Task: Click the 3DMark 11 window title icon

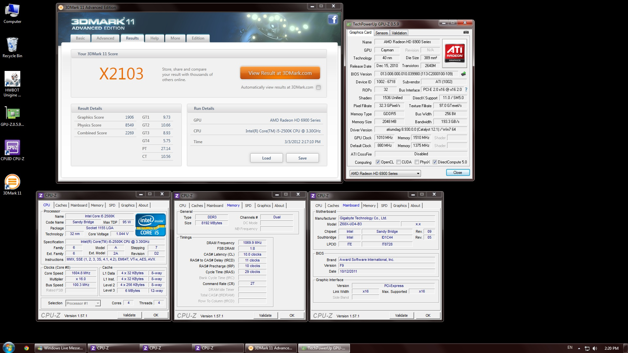Action: coord(61,7)
